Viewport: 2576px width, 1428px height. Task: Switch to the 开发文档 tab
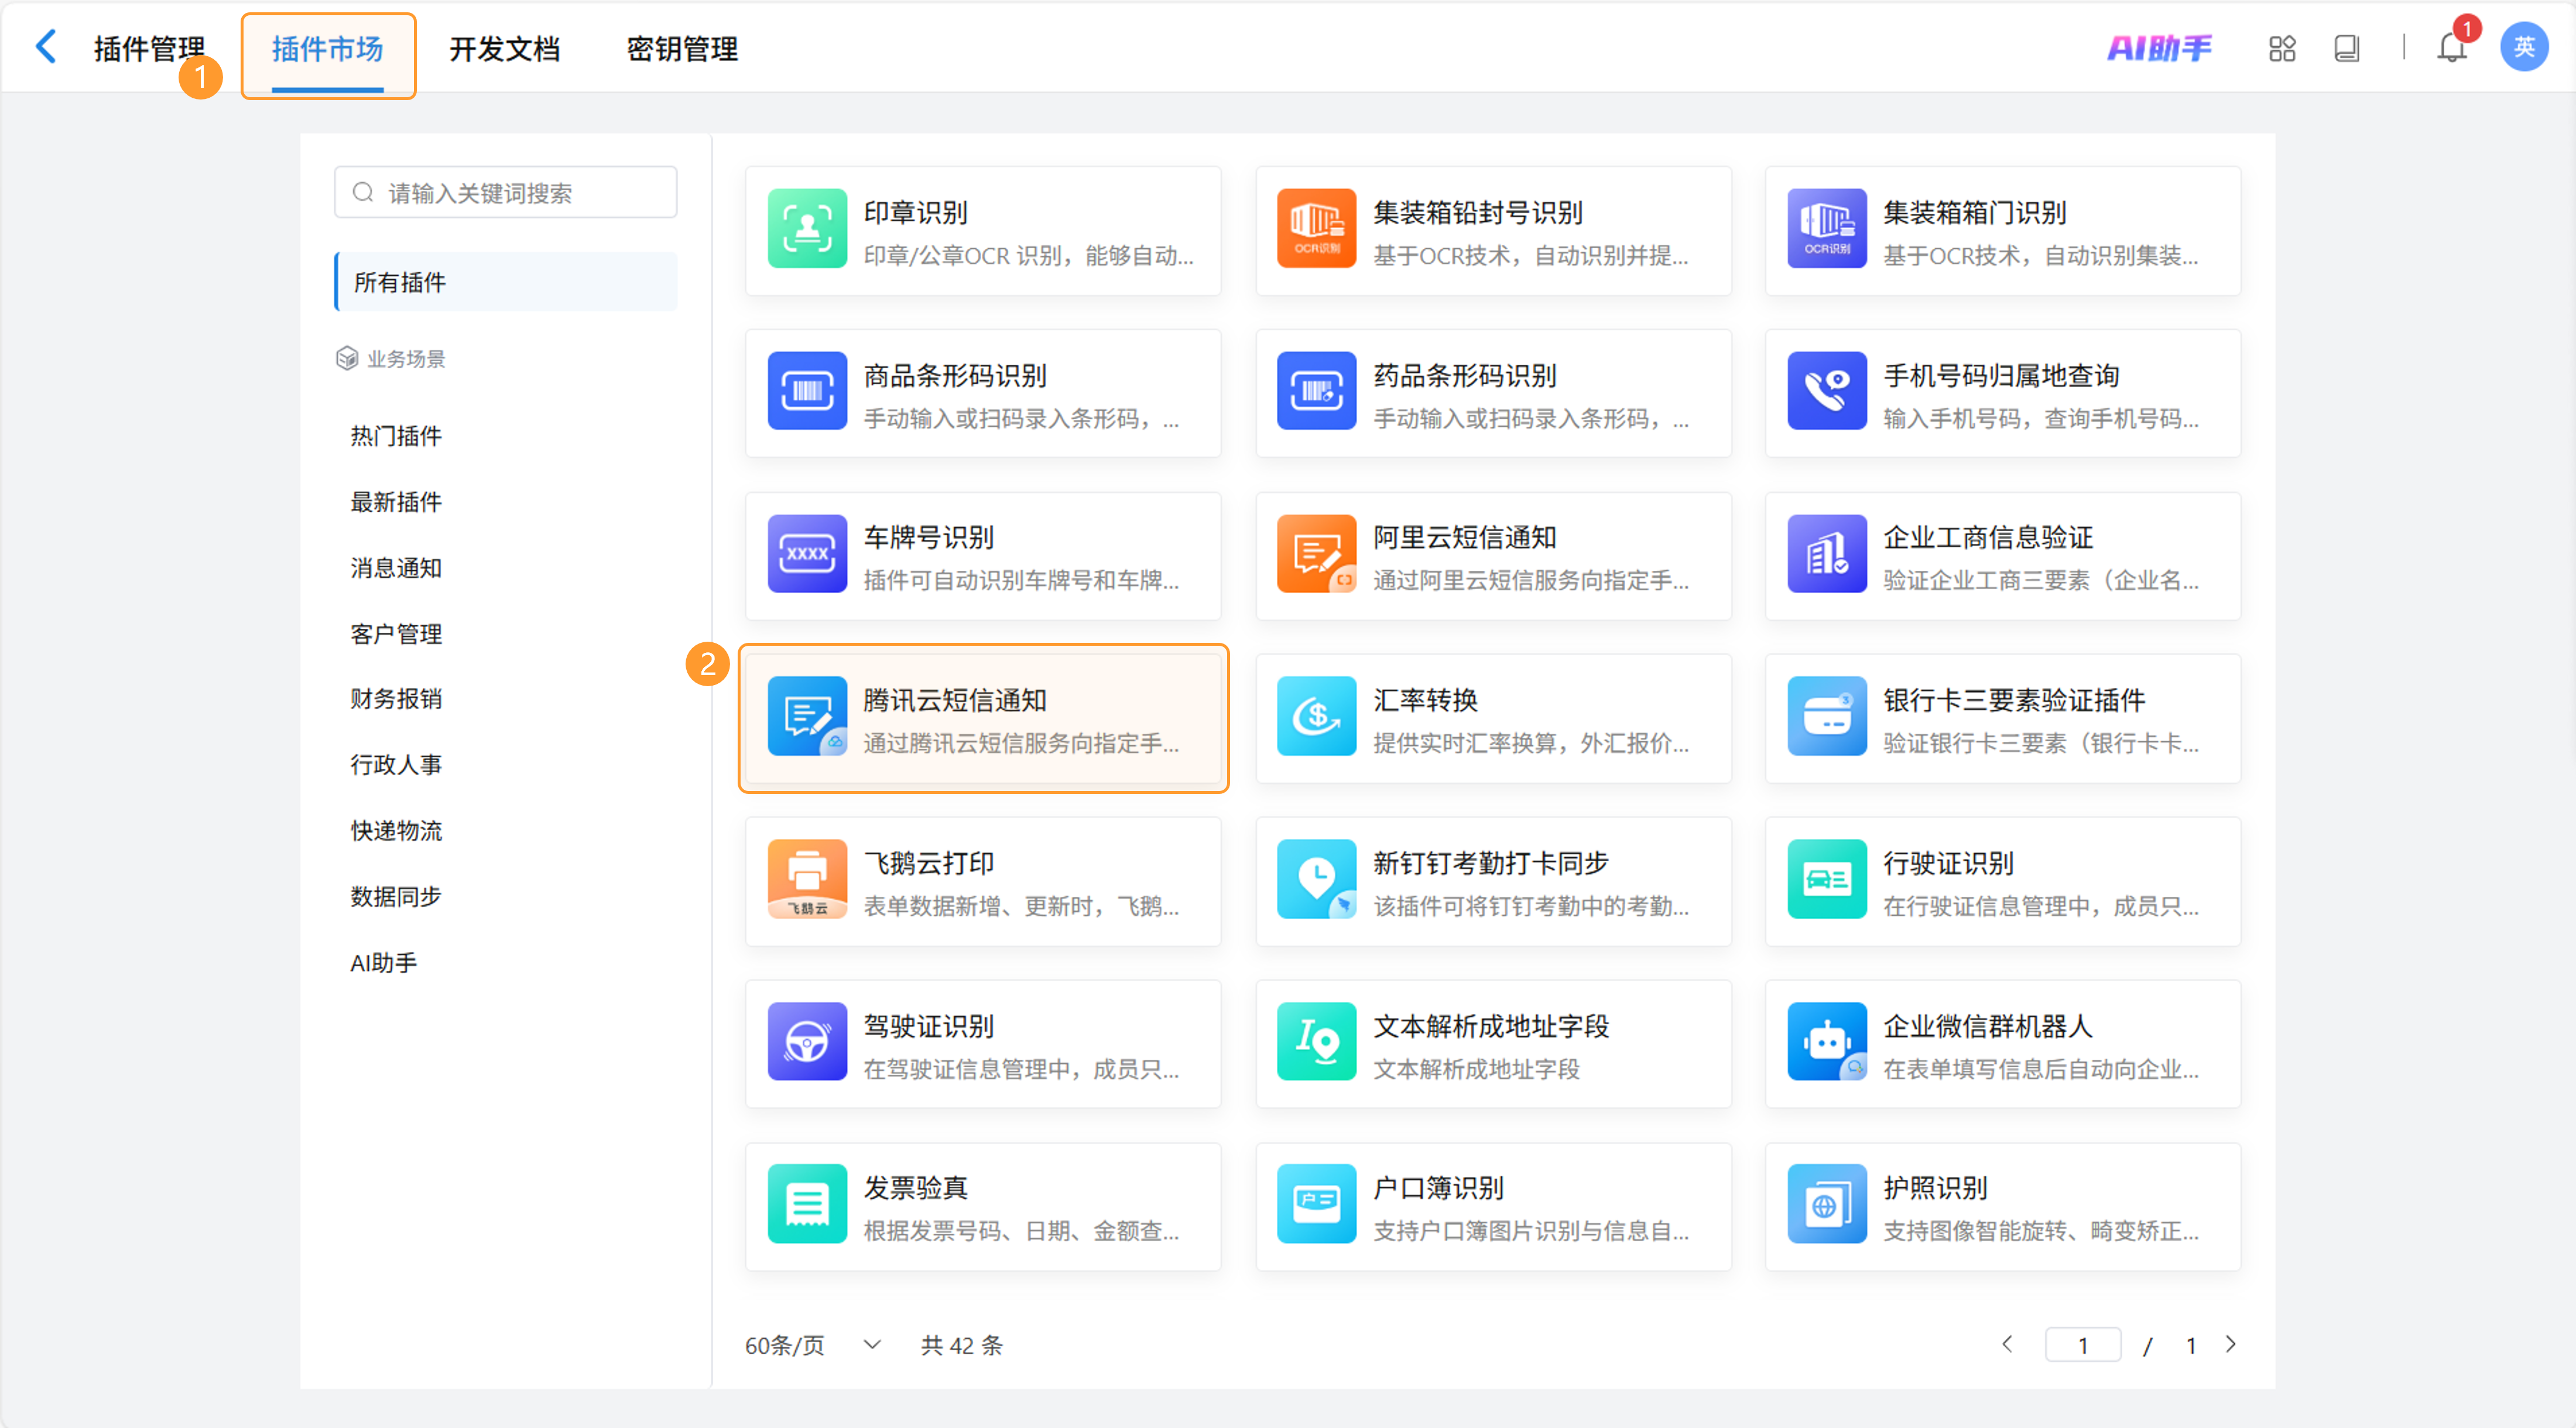click(x=504, y=49)
